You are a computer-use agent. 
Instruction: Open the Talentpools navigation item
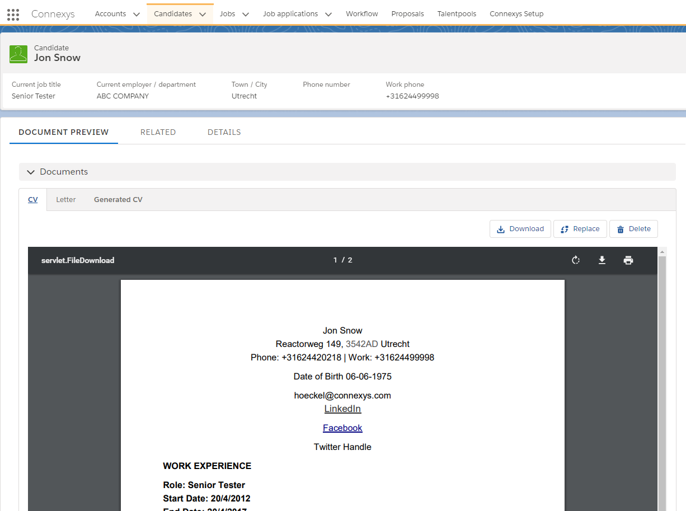pyautogui.click(x=457, y=14)
